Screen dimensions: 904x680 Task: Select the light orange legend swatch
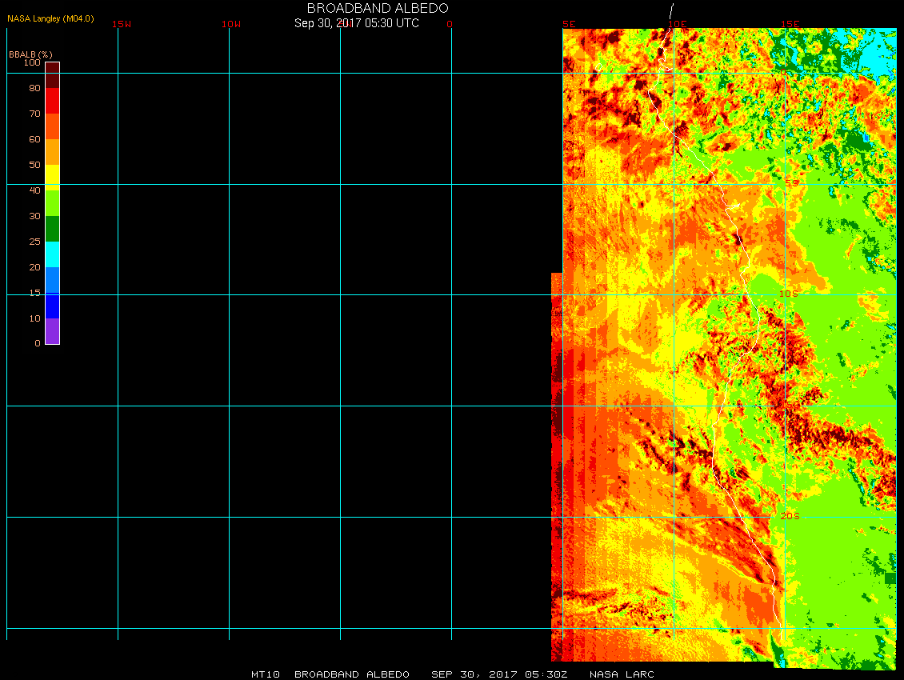(52, 152)
